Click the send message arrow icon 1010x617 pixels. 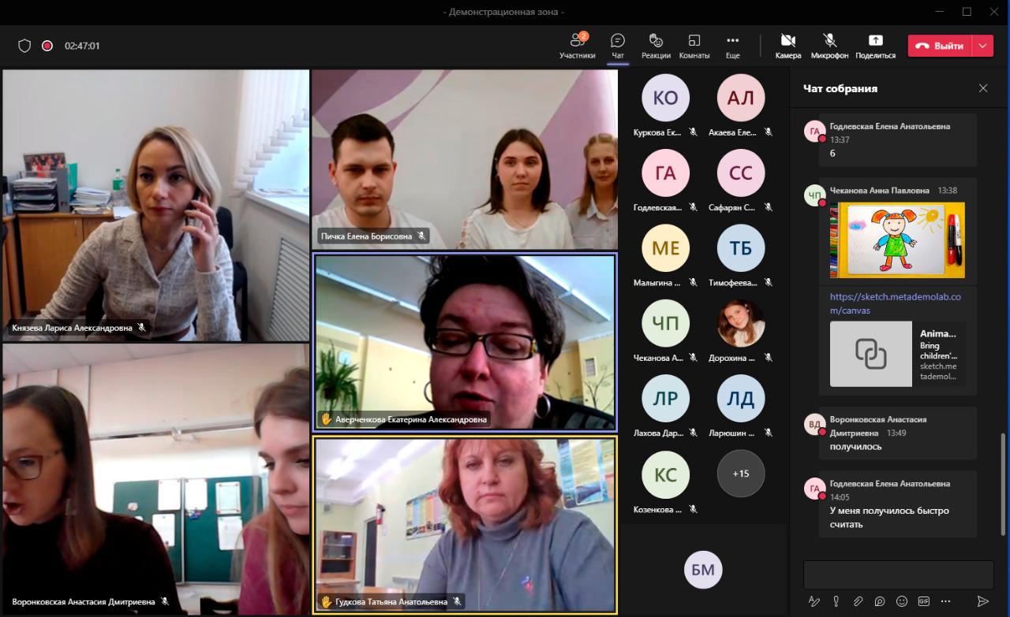[982, 601]
